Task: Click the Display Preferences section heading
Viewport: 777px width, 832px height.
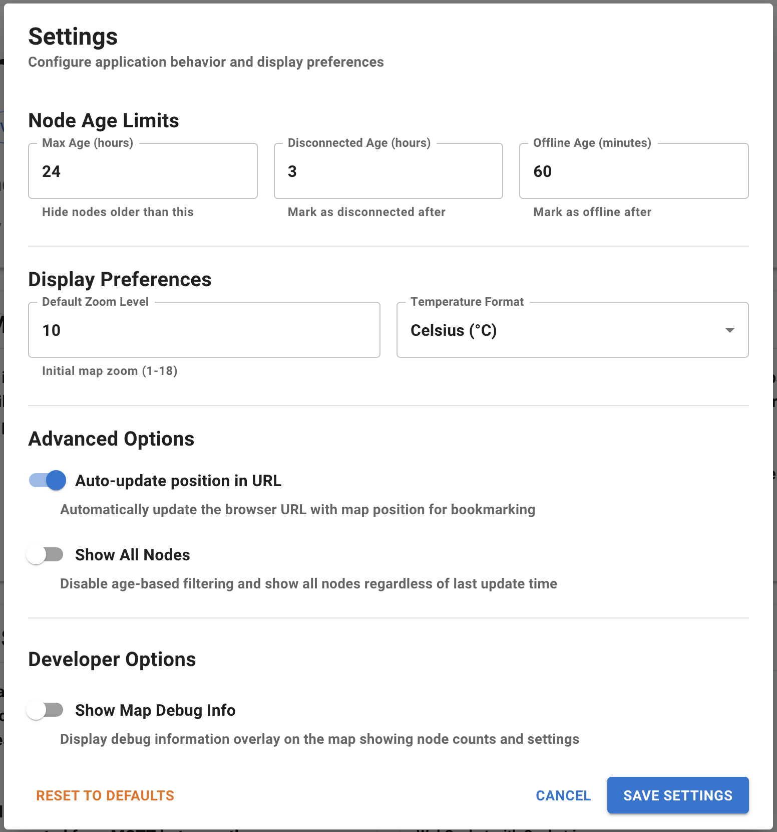Action: tap(120, 279)
